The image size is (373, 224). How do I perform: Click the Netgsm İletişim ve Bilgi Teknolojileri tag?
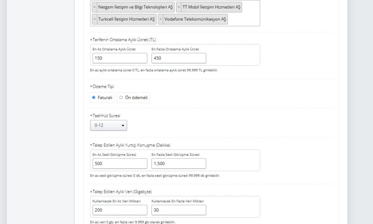(x=136, y=7)
